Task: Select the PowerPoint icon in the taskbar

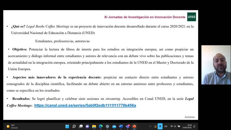Action: [134, 126]
